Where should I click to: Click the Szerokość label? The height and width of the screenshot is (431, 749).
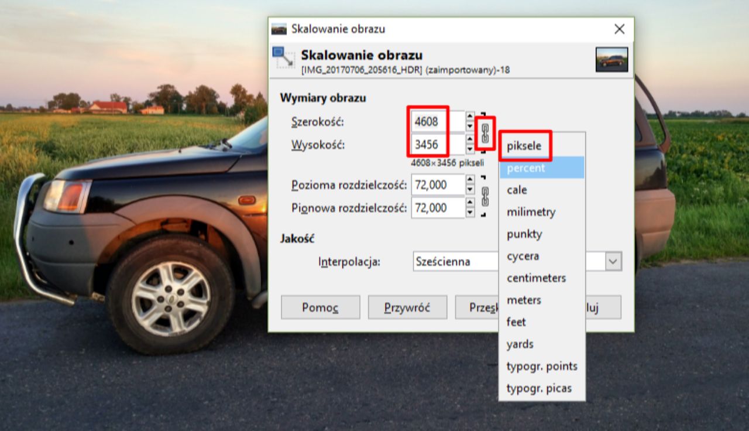coord(318,122)
